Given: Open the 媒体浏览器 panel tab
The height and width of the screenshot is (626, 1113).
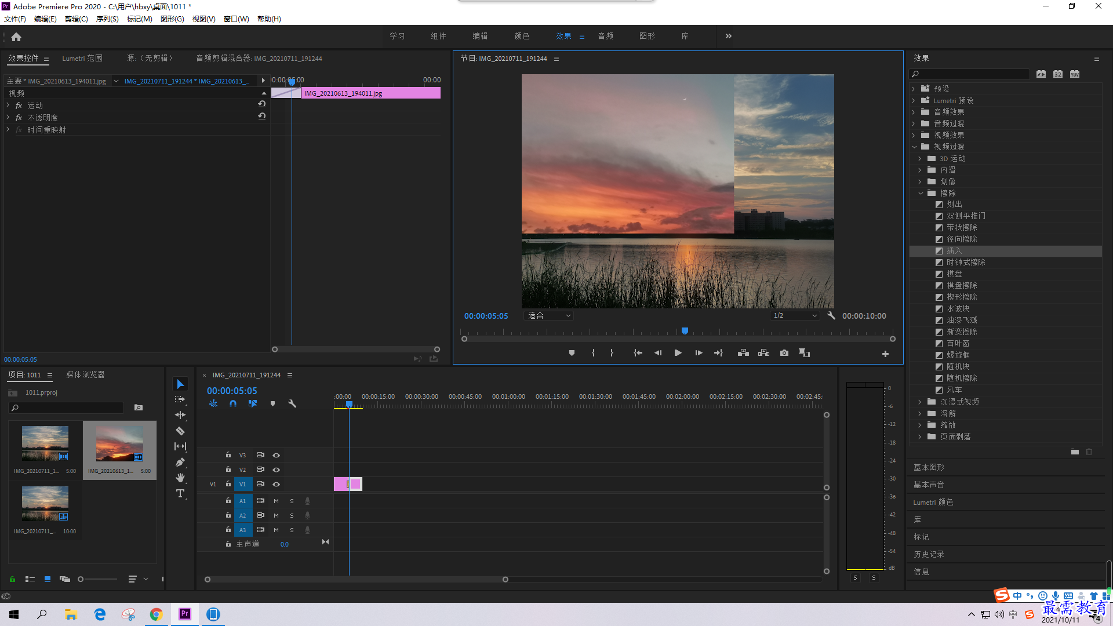Looking at the screenshot, I should (85, 374).
